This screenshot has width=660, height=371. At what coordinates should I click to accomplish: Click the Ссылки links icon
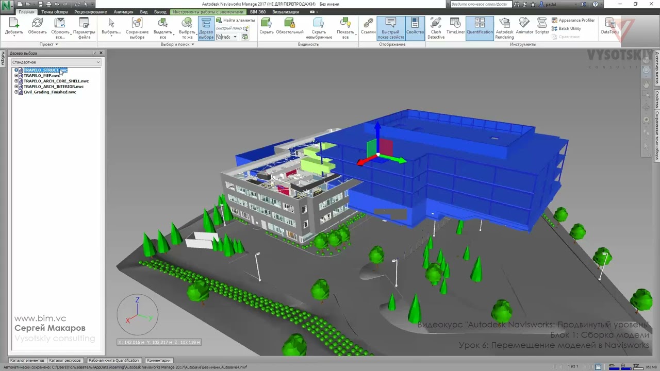point(368,23)
